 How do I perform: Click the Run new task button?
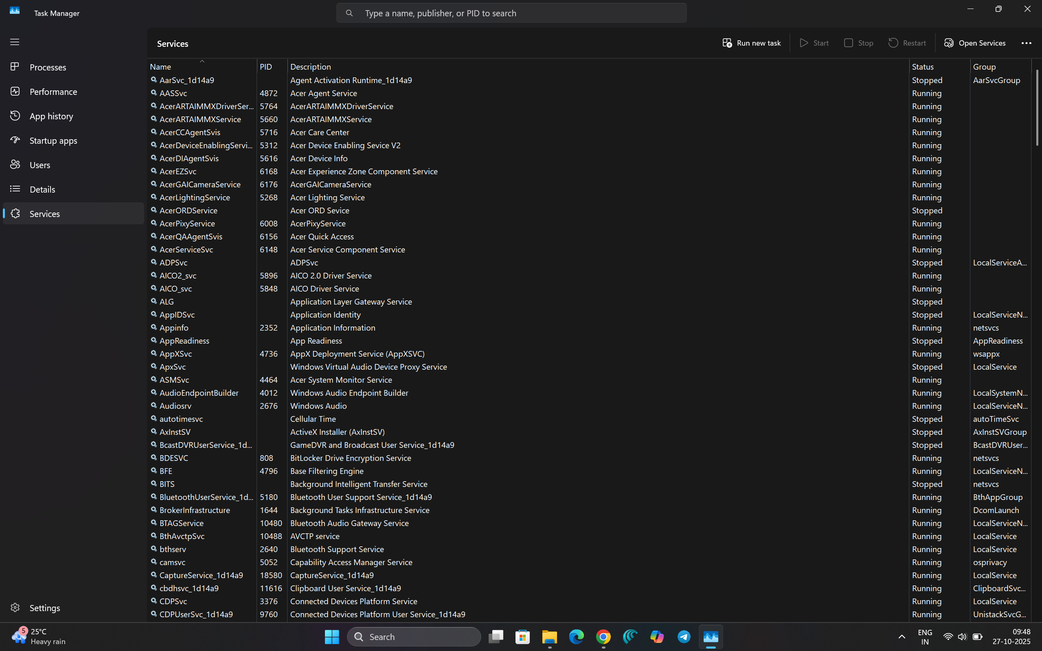pyautogui.click(x=751, y=43)
